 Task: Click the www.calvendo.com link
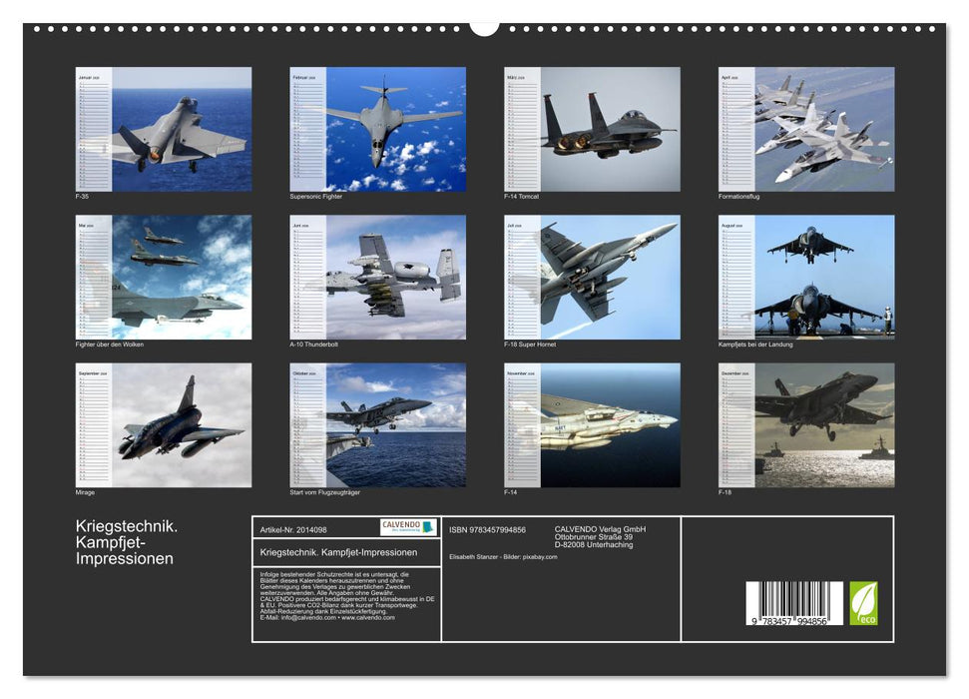[x=369, y=618]
